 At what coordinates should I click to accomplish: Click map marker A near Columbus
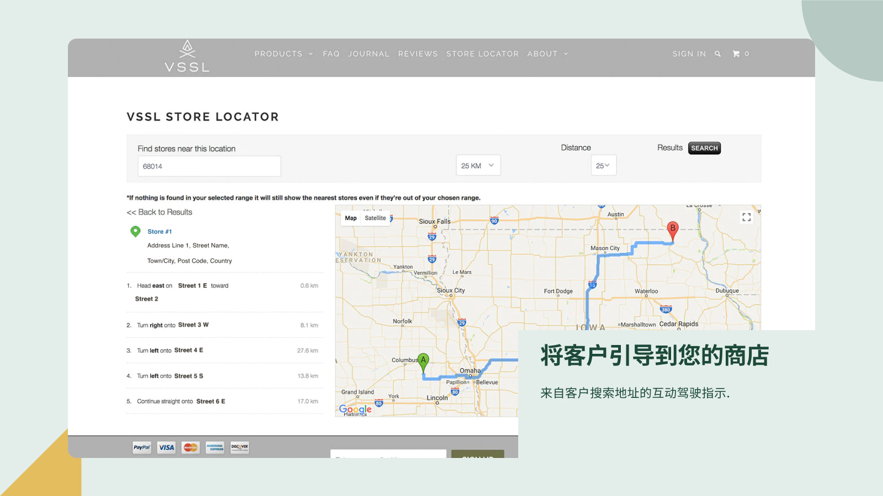tap(423, 363)
